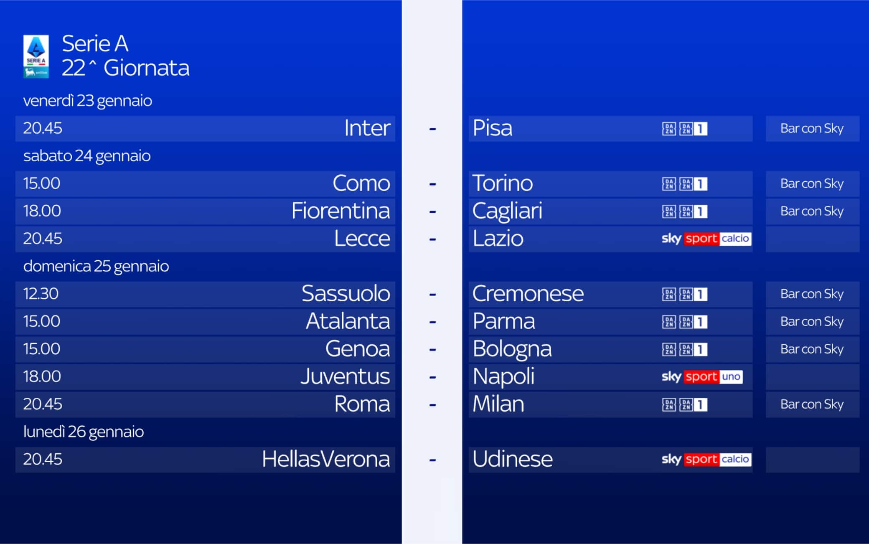Image resolution: width=869 pixels, height=544 pixels.
Task: Click the Sky Sport Calcio logo beside Udinese
Action: pyautogui.click(x=706, y=460)
